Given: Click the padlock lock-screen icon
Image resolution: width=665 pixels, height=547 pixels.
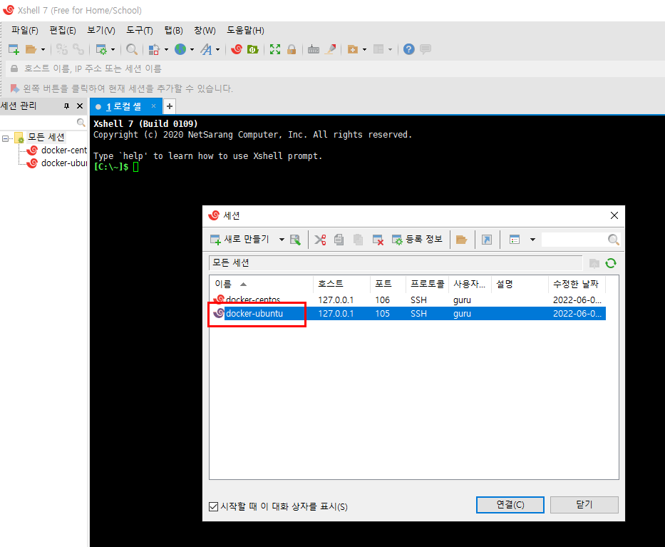Looking at the screenshot, I should click(292, 49).
